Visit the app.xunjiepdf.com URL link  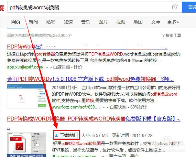click(x=25, y=67)
